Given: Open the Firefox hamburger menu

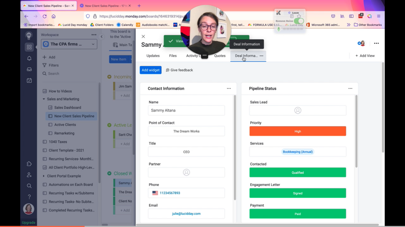Looking at the screenshot, I should click(x=379, y=16).
